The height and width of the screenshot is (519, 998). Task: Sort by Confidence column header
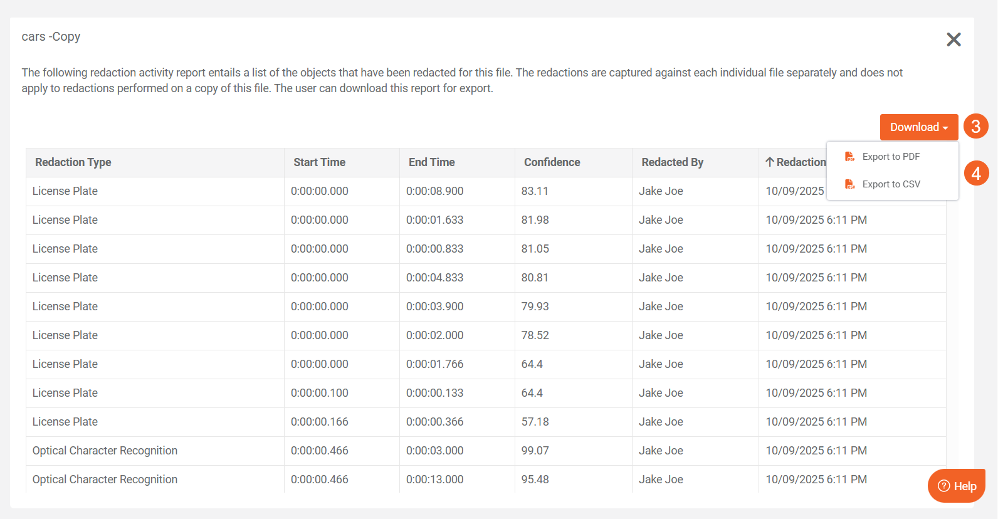552,162
